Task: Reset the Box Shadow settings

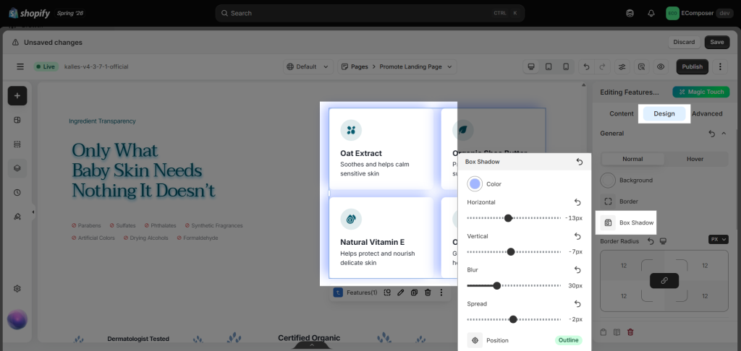Action: pos(580,162)
